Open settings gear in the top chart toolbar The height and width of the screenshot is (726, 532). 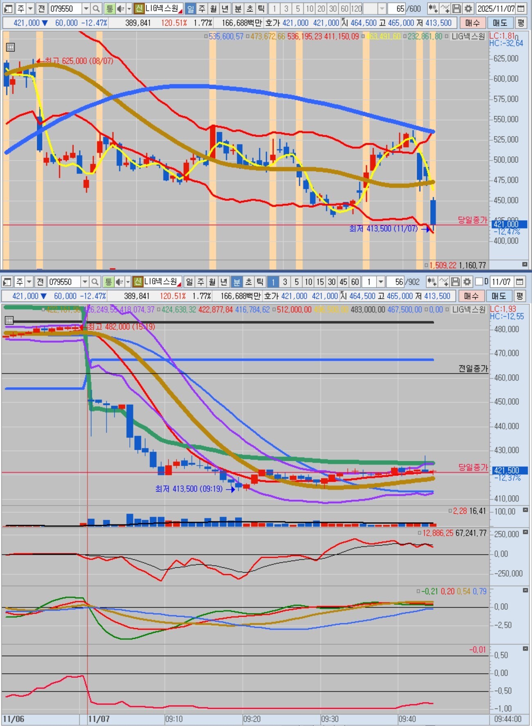(x=469, y=9)
